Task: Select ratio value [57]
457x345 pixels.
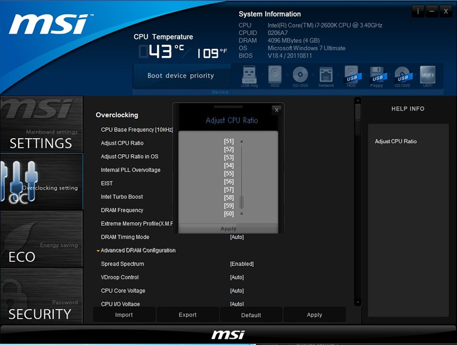Action: pyautogui.click(x=229, y=190)
